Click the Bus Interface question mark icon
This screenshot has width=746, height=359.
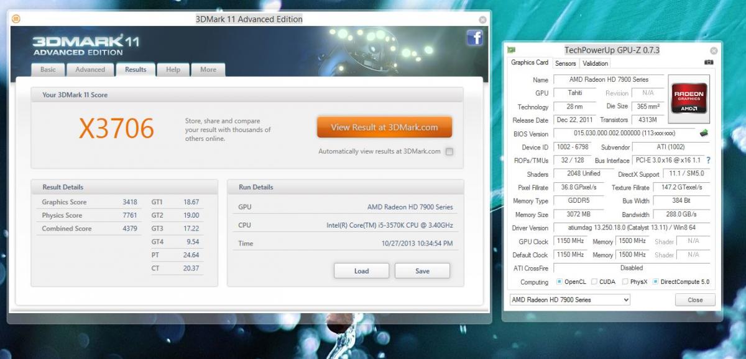point(708,160)
